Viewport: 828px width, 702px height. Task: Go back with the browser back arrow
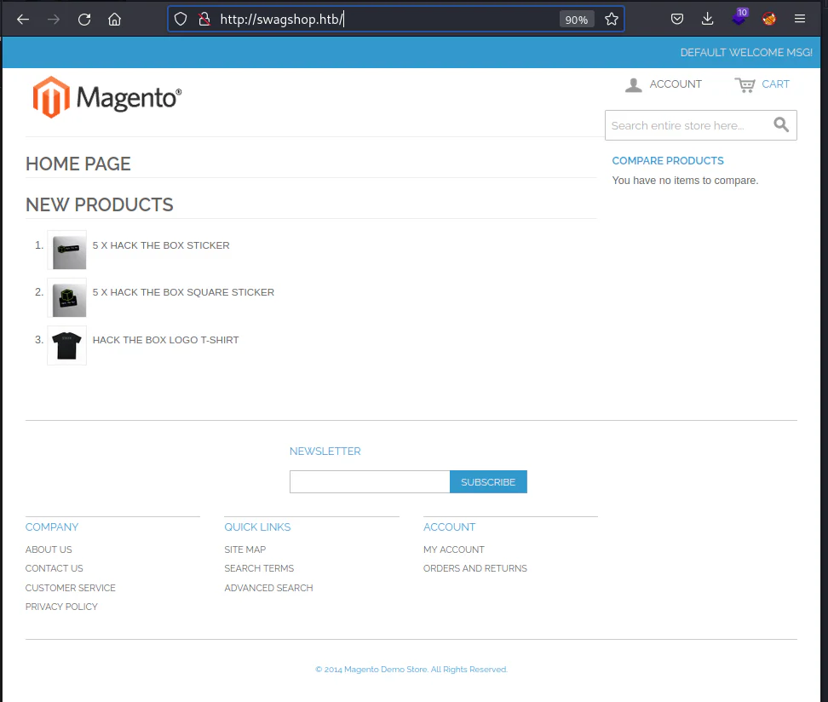tap(23, 20)
